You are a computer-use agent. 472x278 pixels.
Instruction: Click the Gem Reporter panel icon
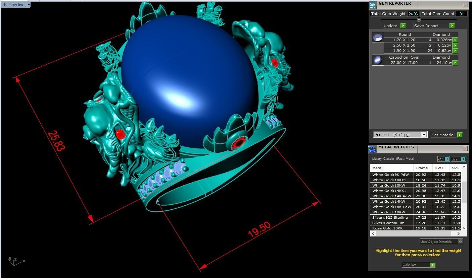pyautogui.click(x=373, y=5)
